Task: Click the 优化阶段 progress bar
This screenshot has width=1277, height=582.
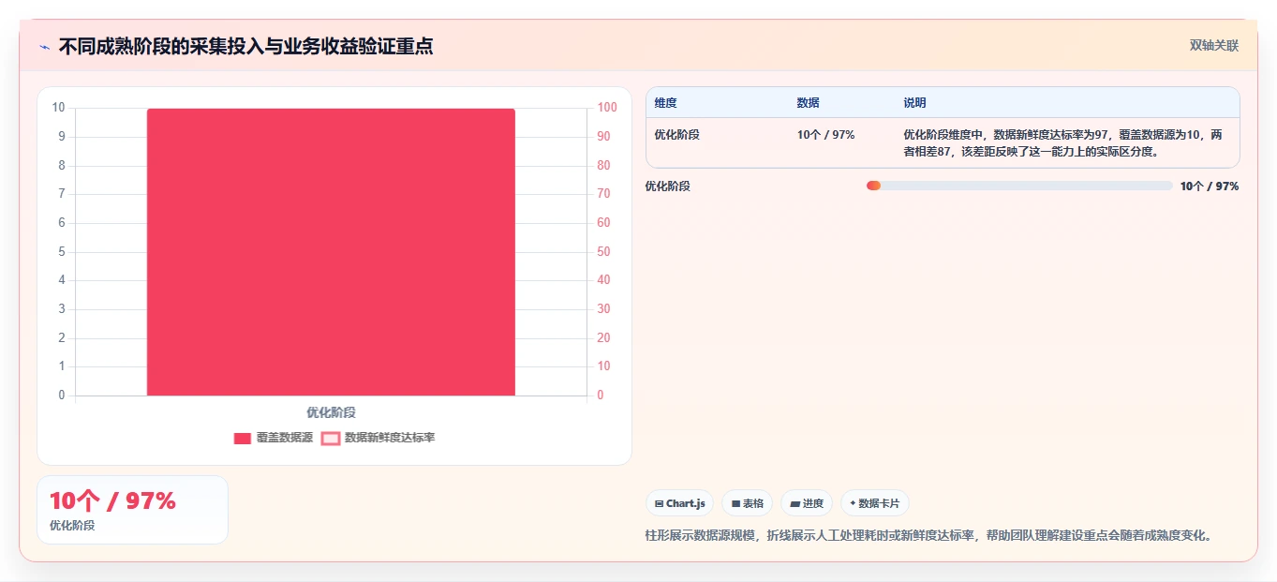Action: (1019, 186)
